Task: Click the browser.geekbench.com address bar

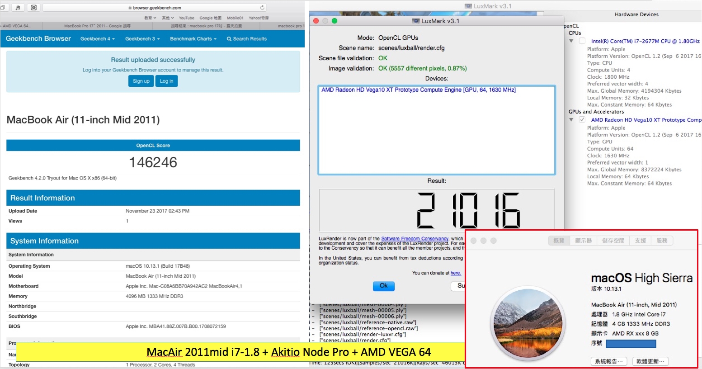Action: click(x=155, y=8)
